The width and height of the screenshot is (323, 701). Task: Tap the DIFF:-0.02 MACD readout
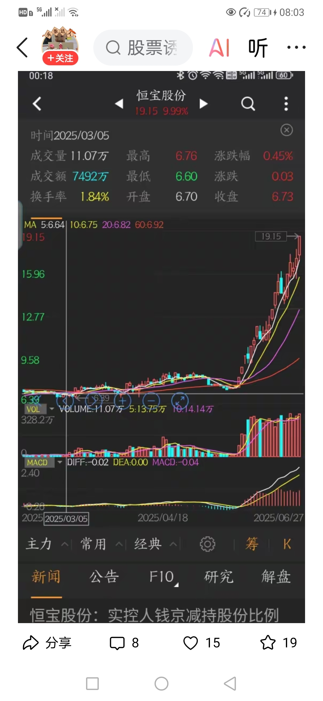[x=87, y=462]
